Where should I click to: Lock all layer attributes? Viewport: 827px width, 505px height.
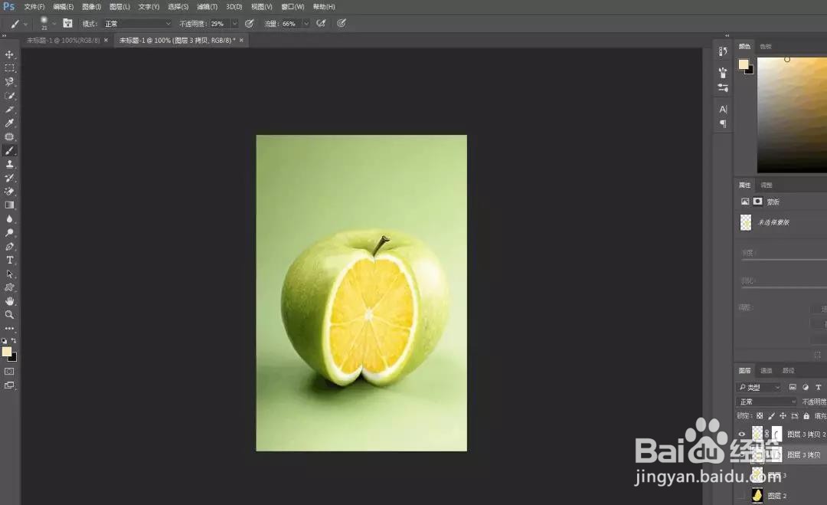(806, 416)
